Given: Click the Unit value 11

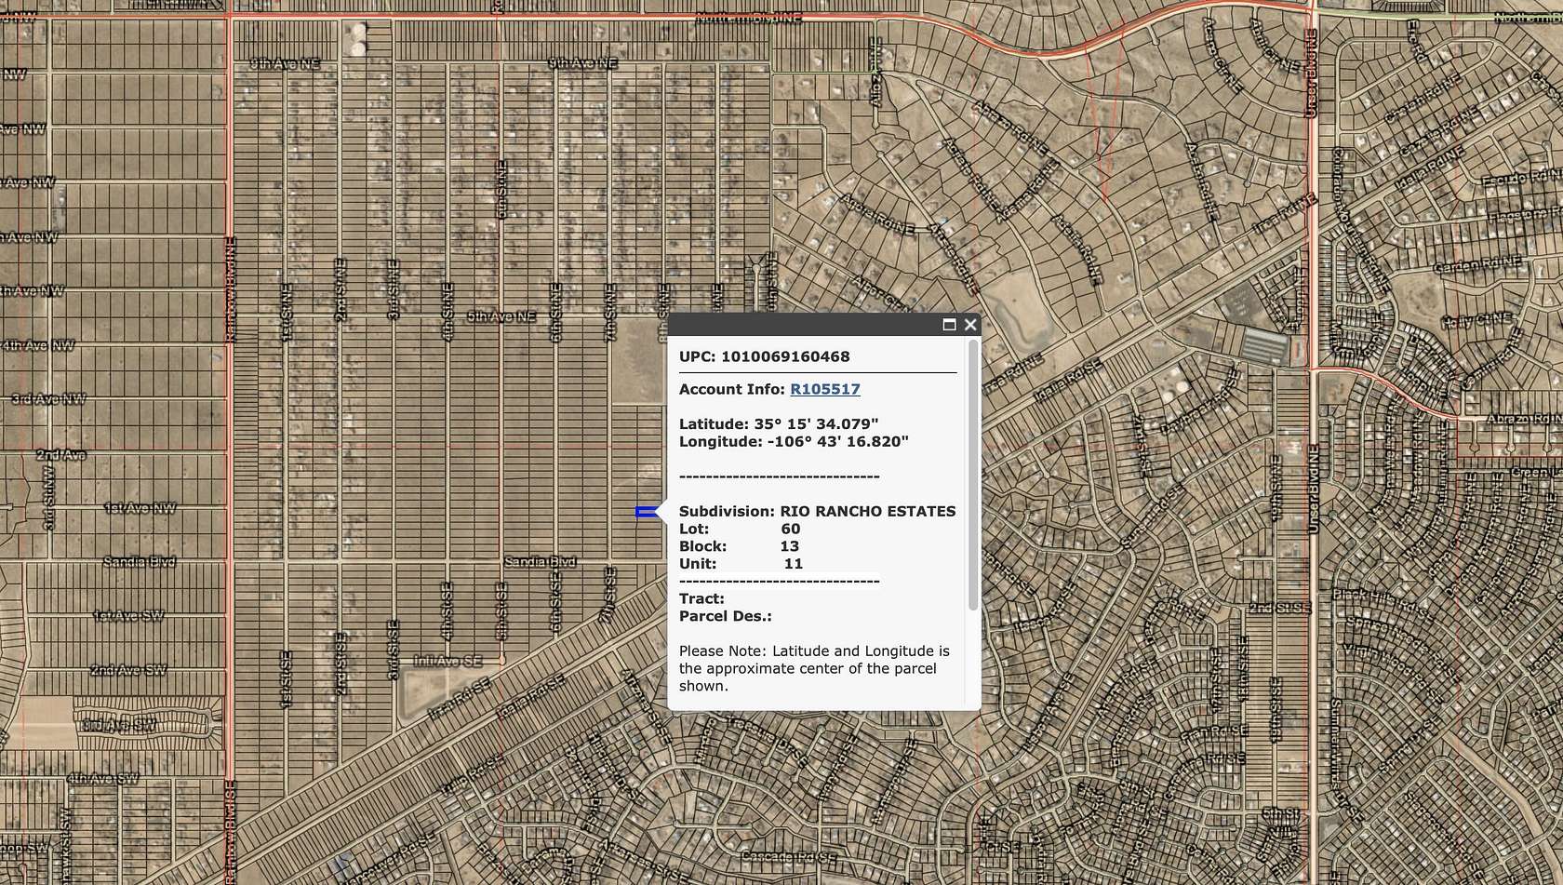Looking at the screenshot, I should [793, 564].
